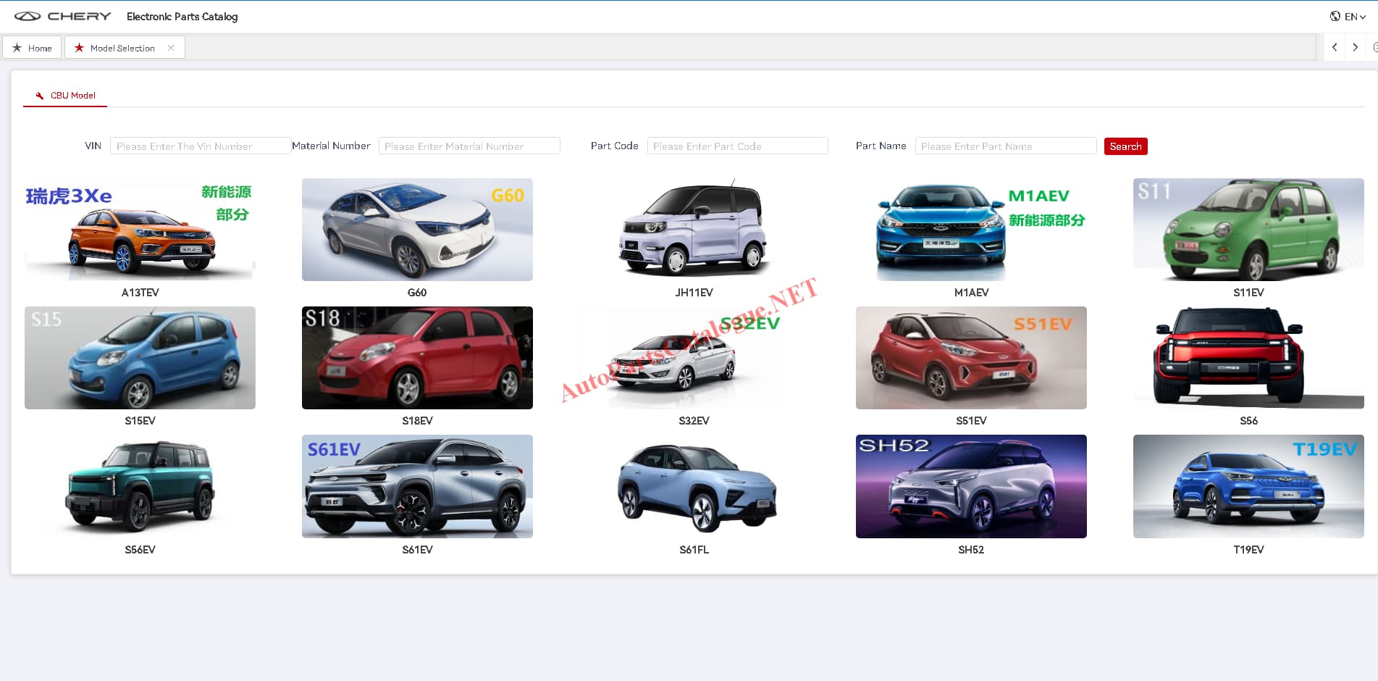This screenshot has height=681, width=1378.
Task: Click the SH52 model label
Action: [x=971, y=550]
